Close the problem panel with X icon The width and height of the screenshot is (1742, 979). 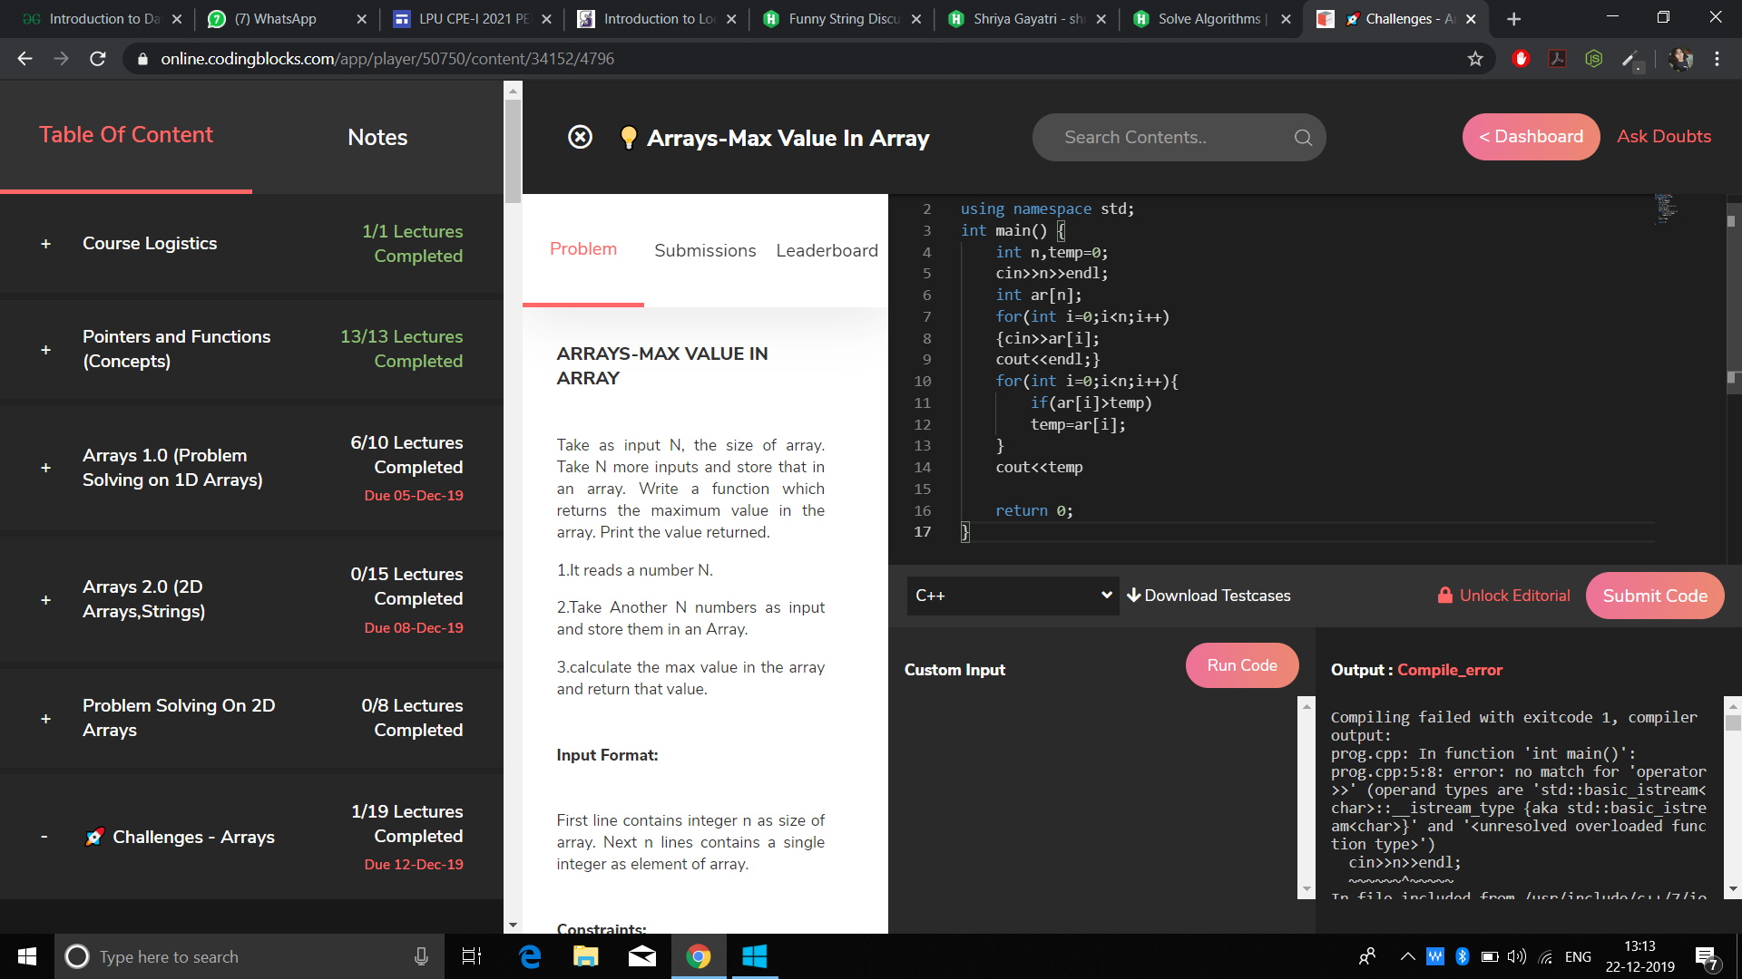pos(580,138)
